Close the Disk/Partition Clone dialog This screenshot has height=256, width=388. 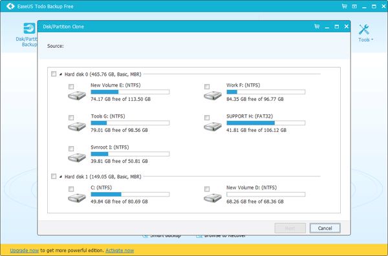[346, 27]
